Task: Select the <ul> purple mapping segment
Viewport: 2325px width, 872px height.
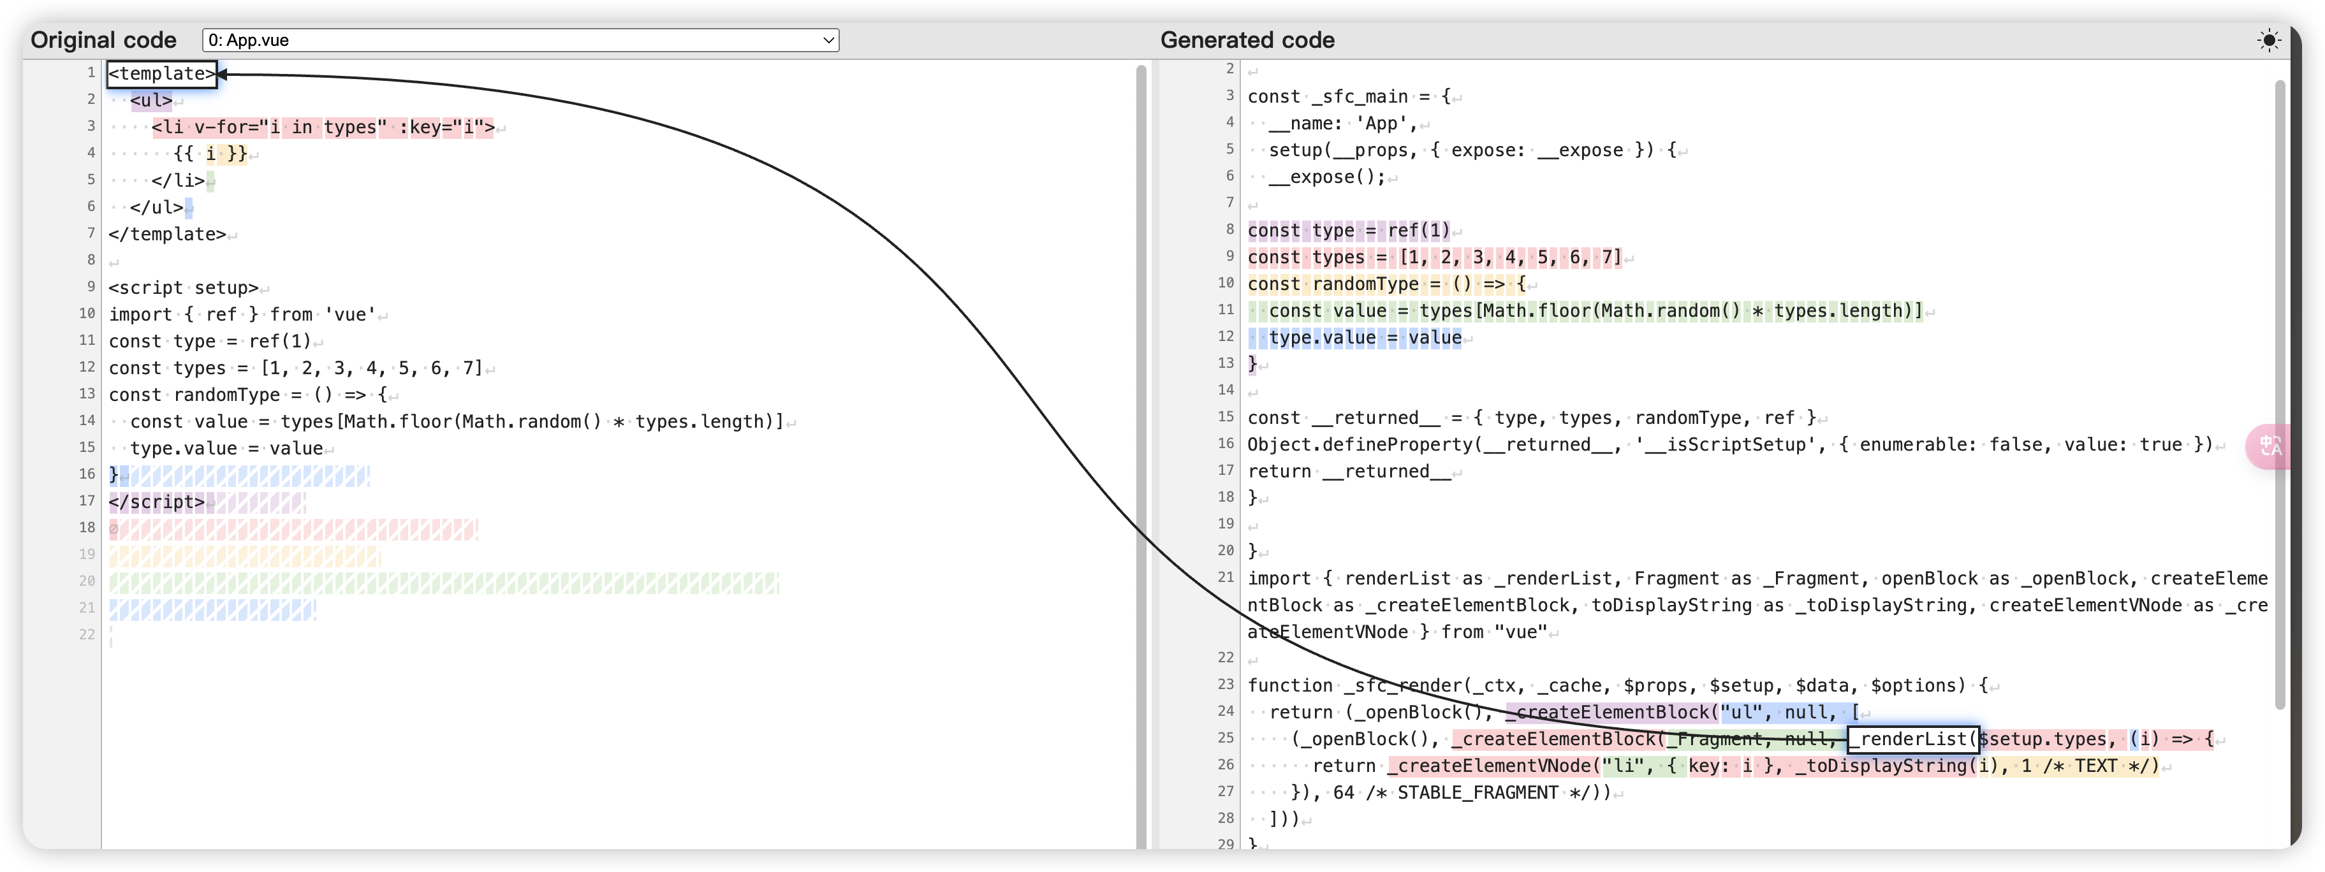Action: tap(150, 100)
